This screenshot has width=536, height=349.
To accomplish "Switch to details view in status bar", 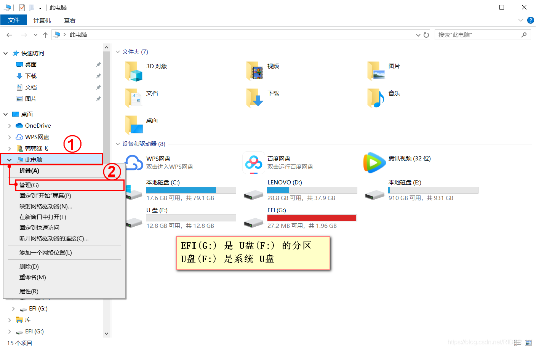I will point(518,343).
